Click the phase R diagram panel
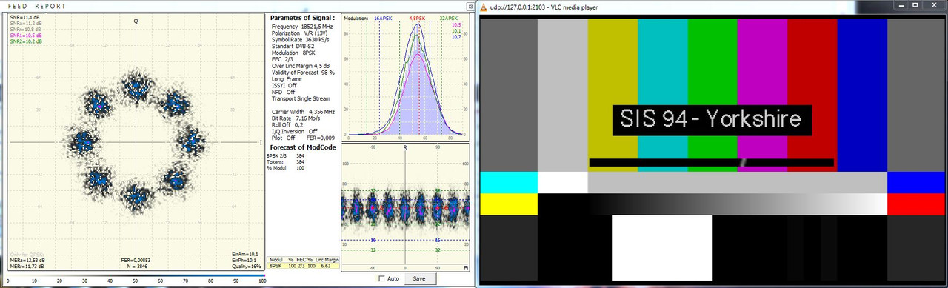Image resolution: width=948 pixels, height=288 pixels. [x=406, y=207]
